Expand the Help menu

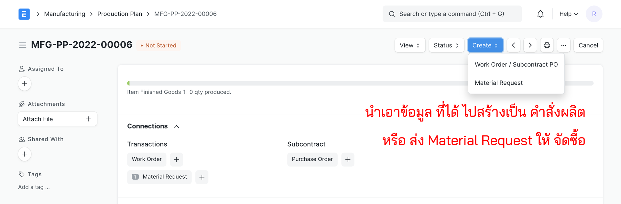[x=569, y=14]
